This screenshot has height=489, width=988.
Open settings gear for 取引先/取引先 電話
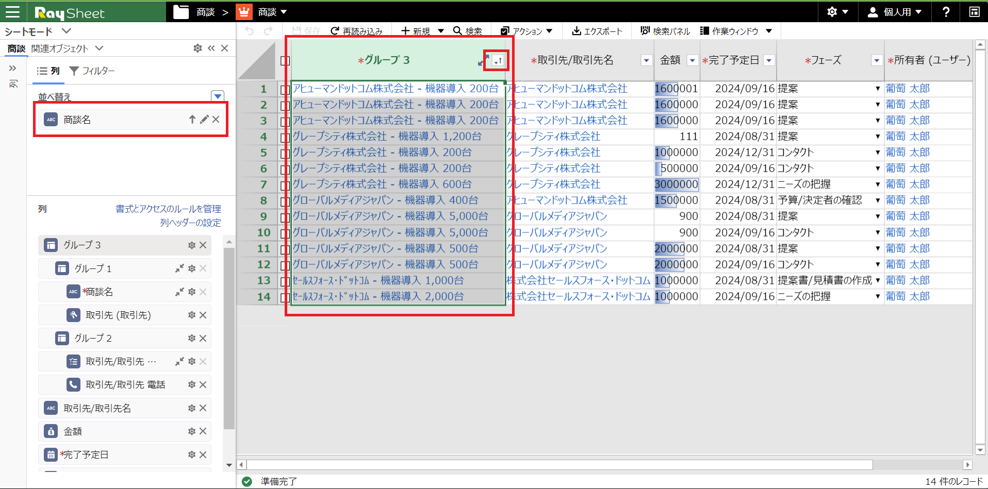[x=192, y=384]
